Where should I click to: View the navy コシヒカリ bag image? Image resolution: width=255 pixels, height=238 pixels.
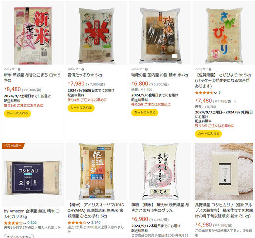[x=33, y=178]
